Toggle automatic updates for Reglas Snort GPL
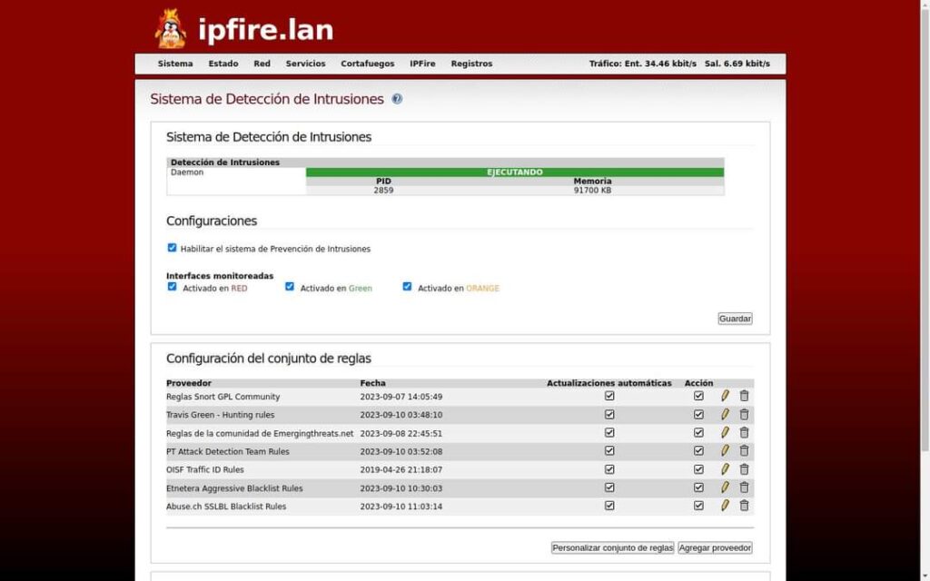 tap(609, 396)
